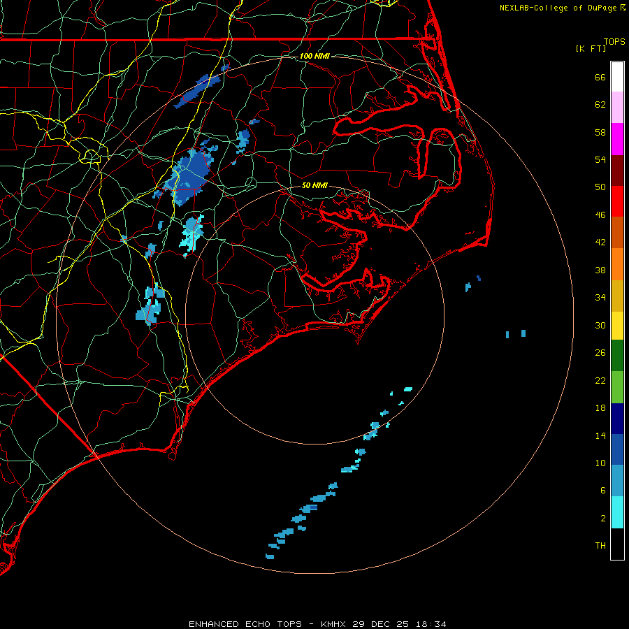Click the [K FT] units label
Viewport: 629px width, 629px height.
[591, 48]
